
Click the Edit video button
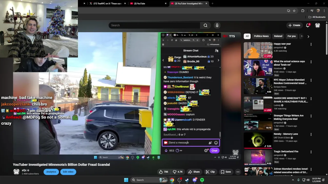point(68,172)
